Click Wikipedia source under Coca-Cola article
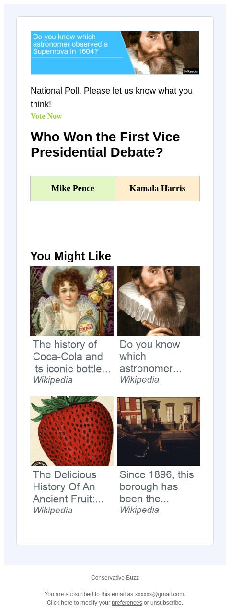230x611 pixels. (53, 380)
